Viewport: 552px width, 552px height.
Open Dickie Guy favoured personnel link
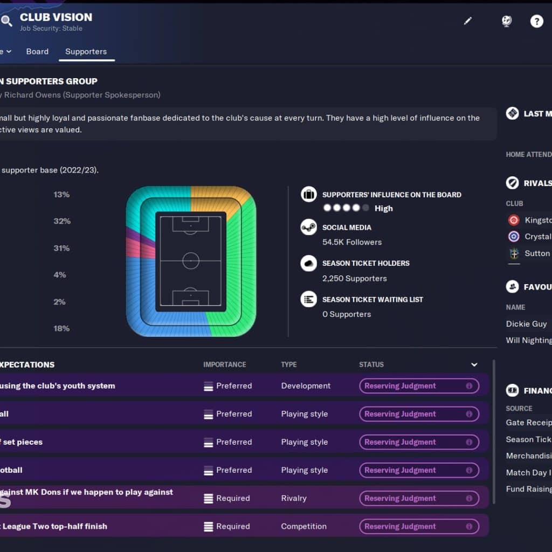click(526, 324)
